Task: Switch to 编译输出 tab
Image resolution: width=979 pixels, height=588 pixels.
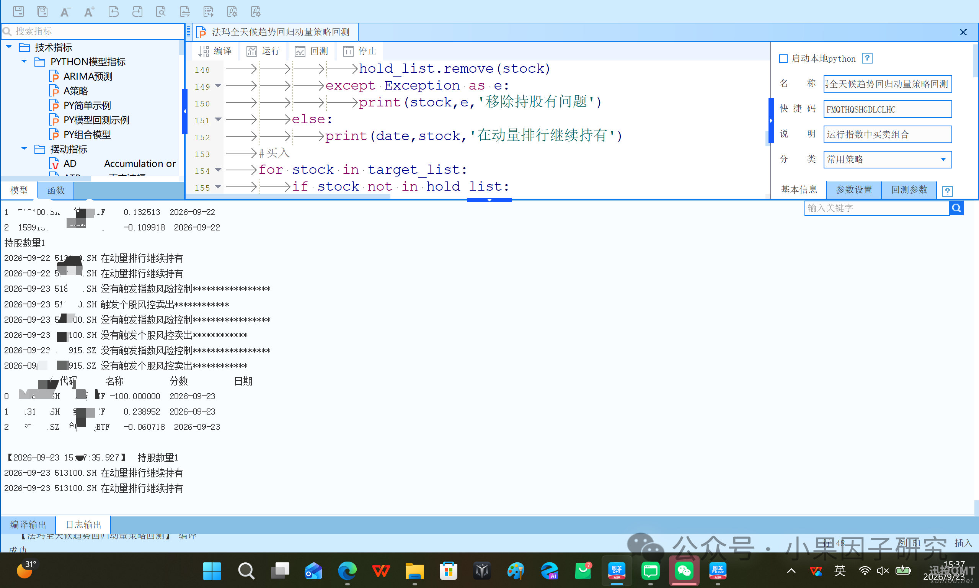Action: coord(28,524)
